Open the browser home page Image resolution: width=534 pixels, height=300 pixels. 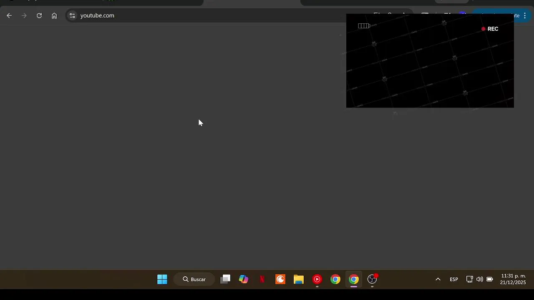(54, 15)
